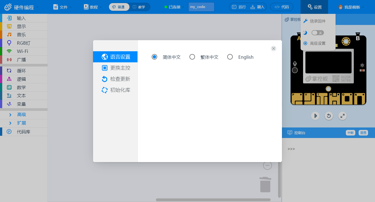Click the 显示 display category icon
The width and height of the screenshot is (375, 202).
point(9,27)
